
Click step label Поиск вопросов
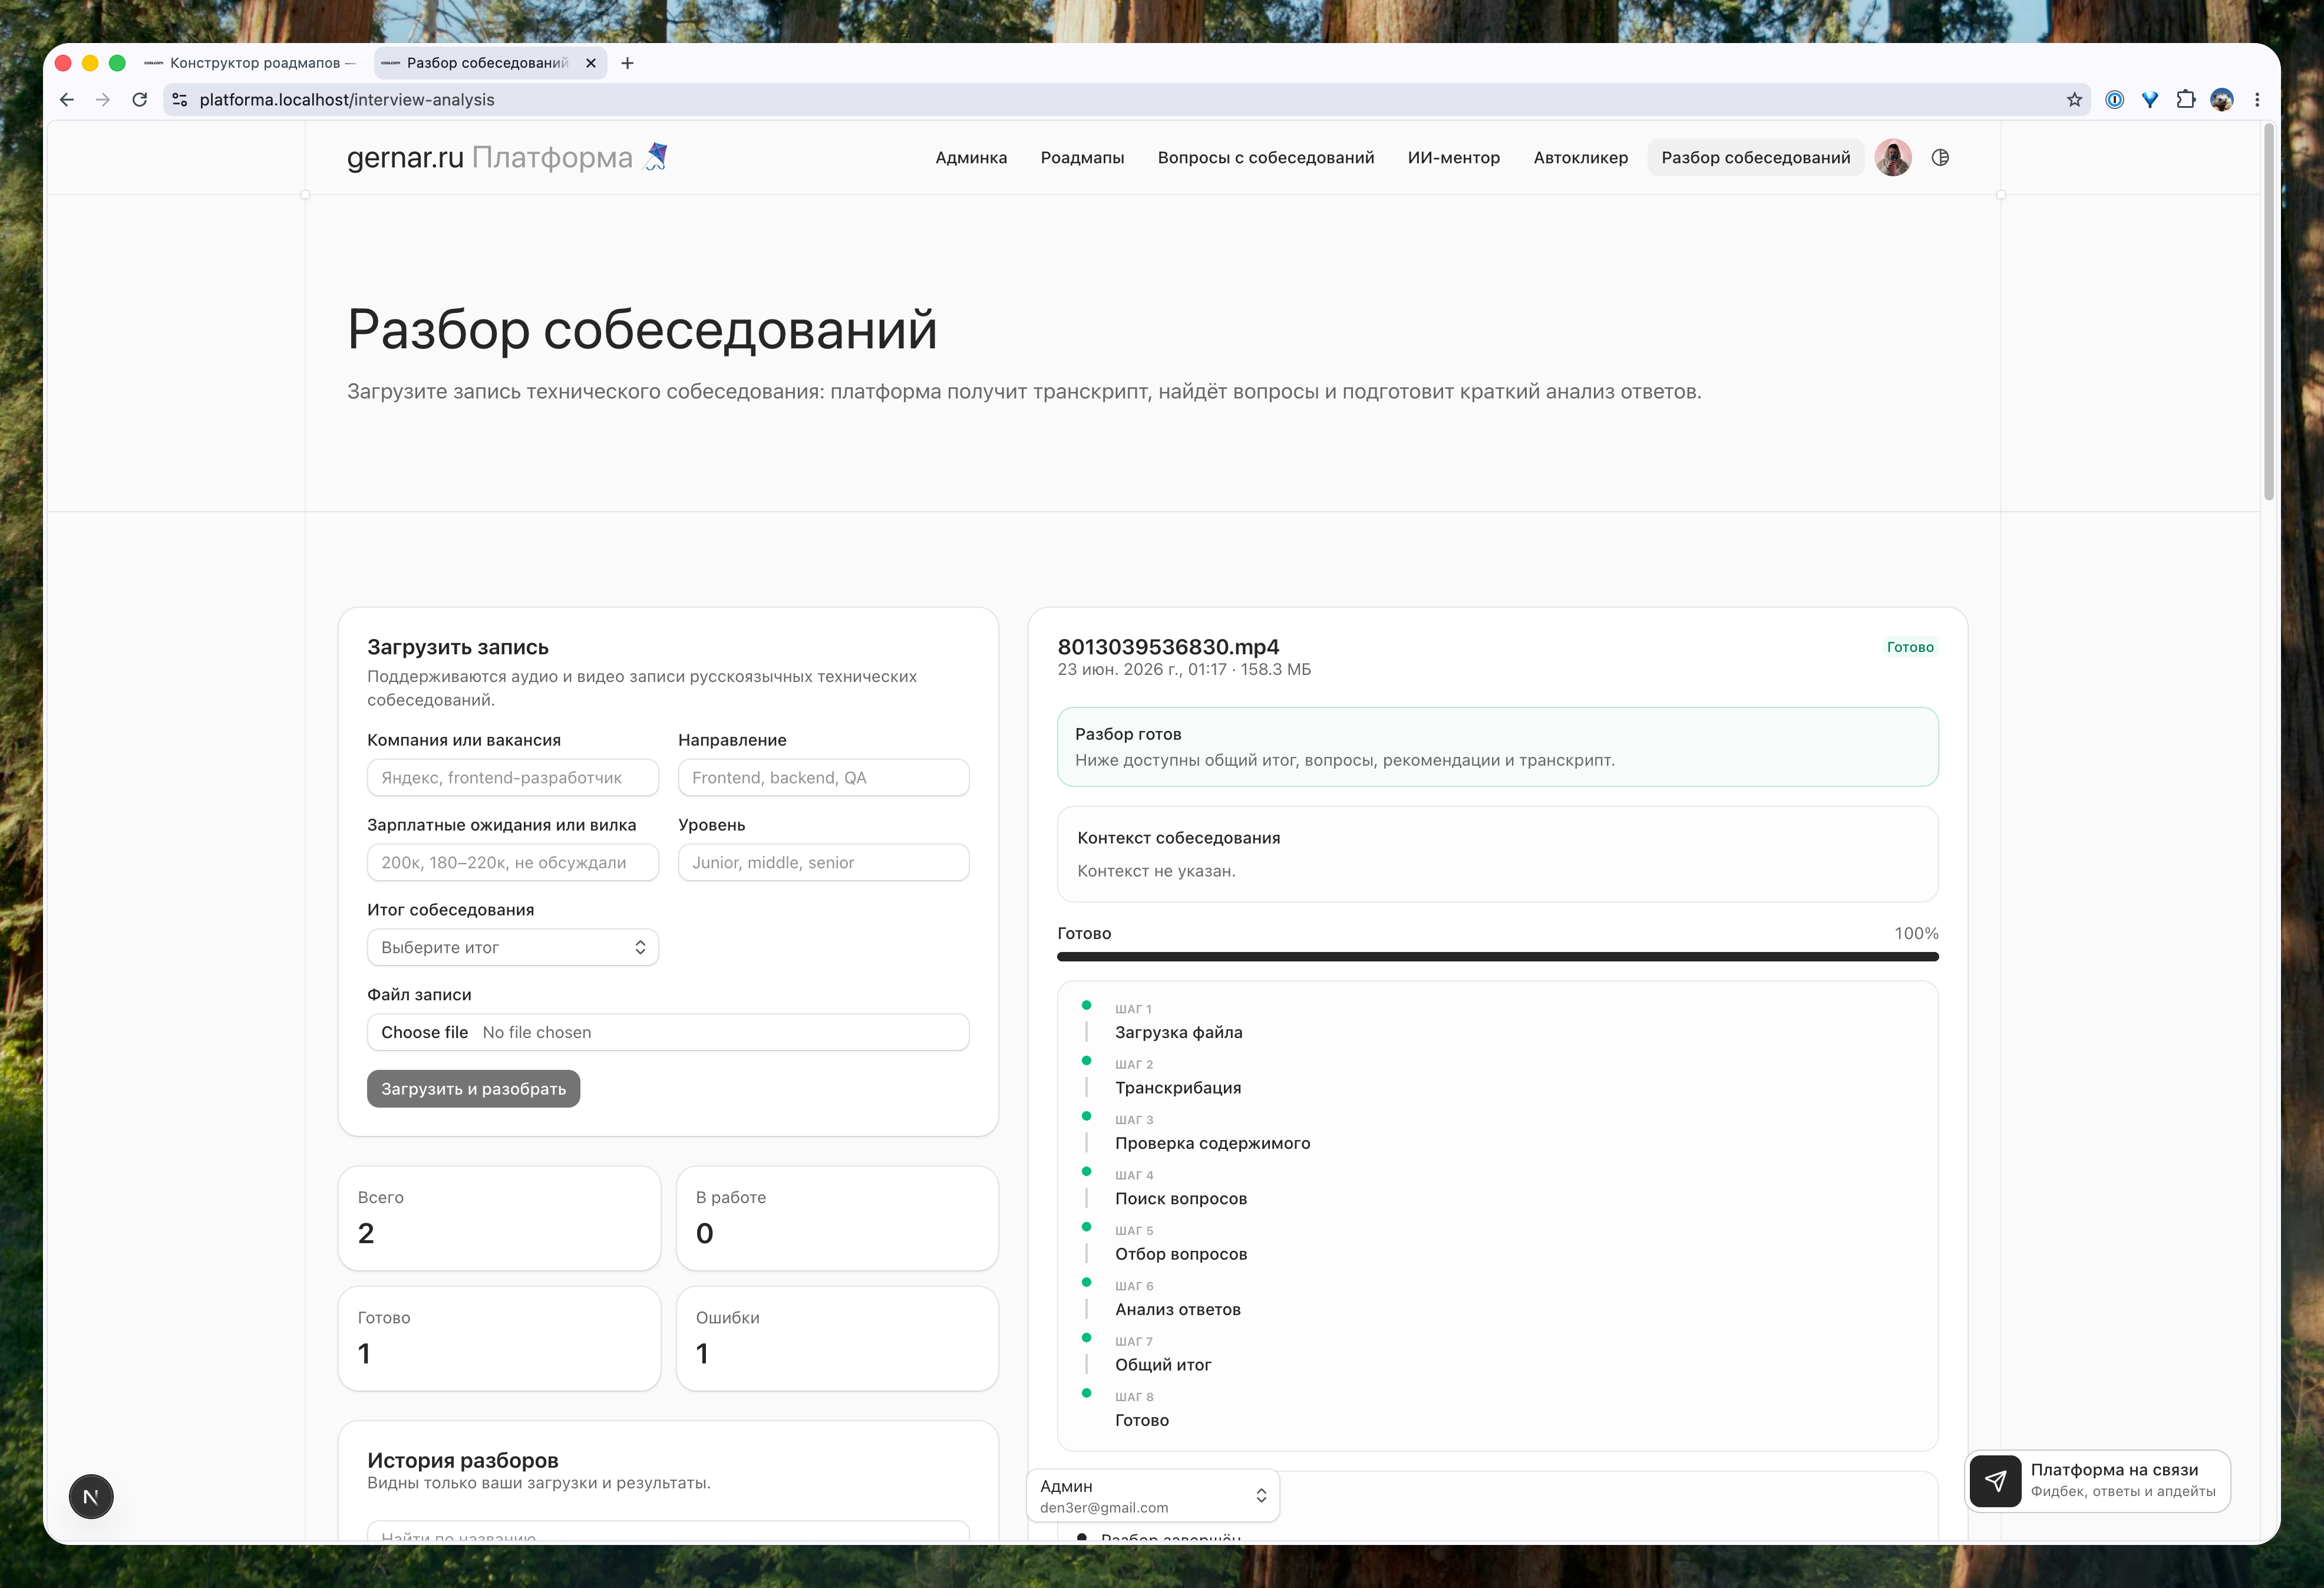click(x=1181, y=1199)
